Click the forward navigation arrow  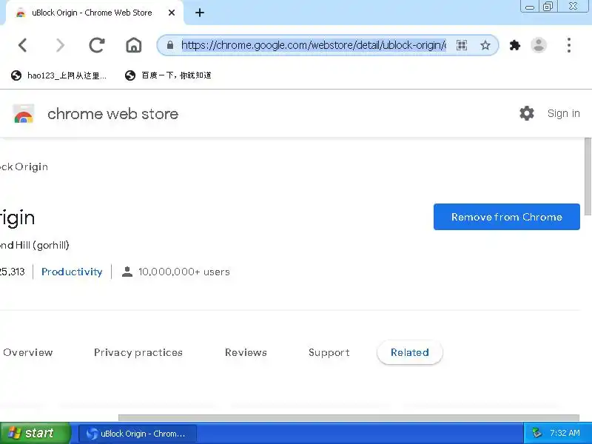click(x=60, y=45)
